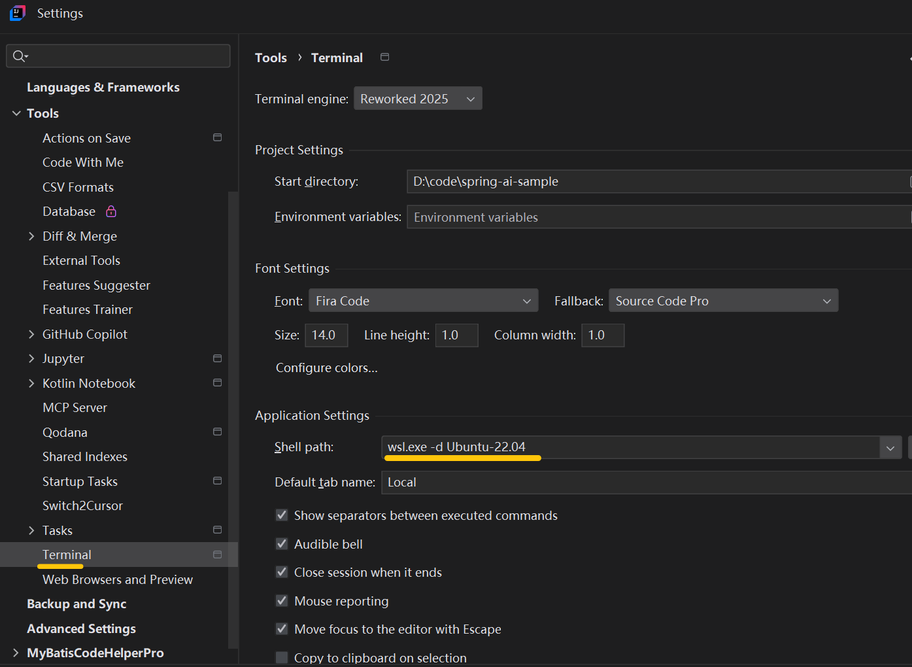Open MCP Server settings
Viewport: 912px width, 667px height.
pyautogui.click(x=75, y=407)
